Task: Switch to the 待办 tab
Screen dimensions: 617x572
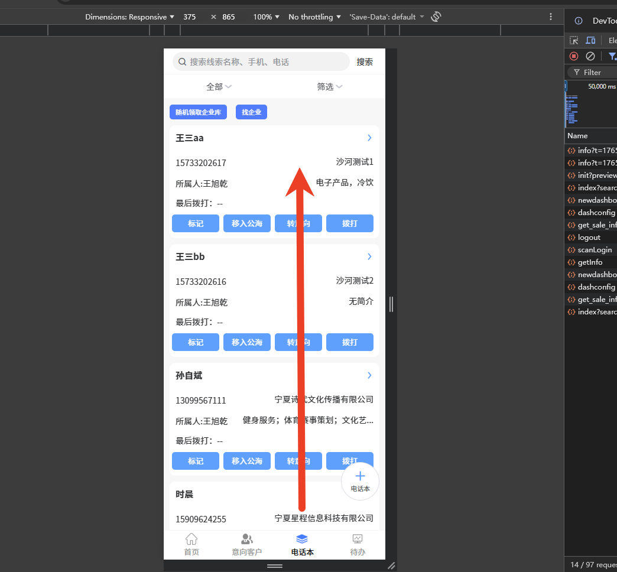Action: click(358, 544)
